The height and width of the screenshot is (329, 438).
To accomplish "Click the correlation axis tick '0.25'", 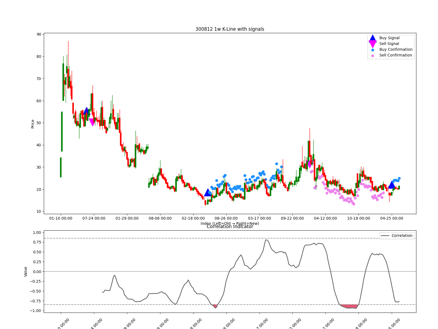I will (x=37, y=262).
